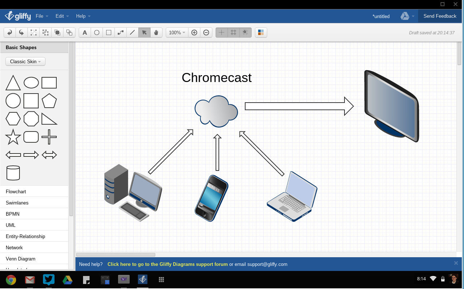Screen dimensions: 464x289
Task: Click the Send Feedback button
Action: coord(440,16)
